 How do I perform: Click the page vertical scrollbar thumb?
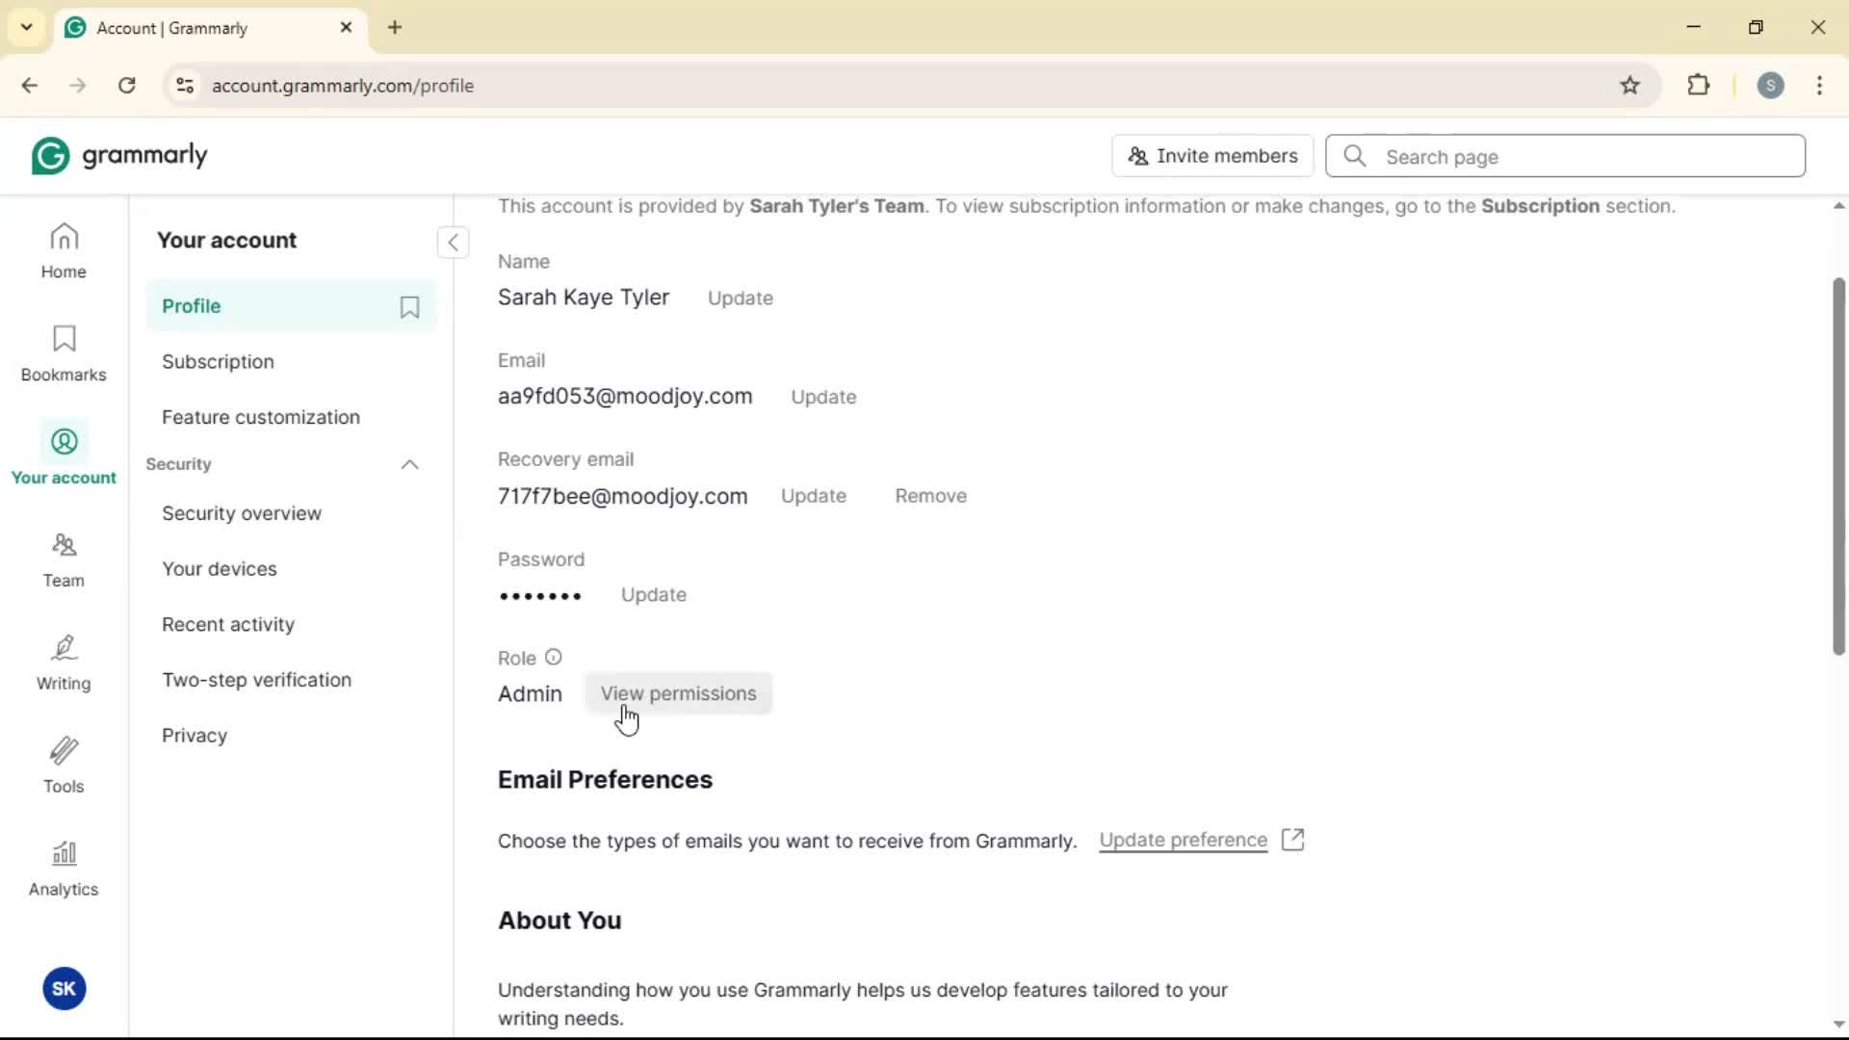(x=1838, y=466)
